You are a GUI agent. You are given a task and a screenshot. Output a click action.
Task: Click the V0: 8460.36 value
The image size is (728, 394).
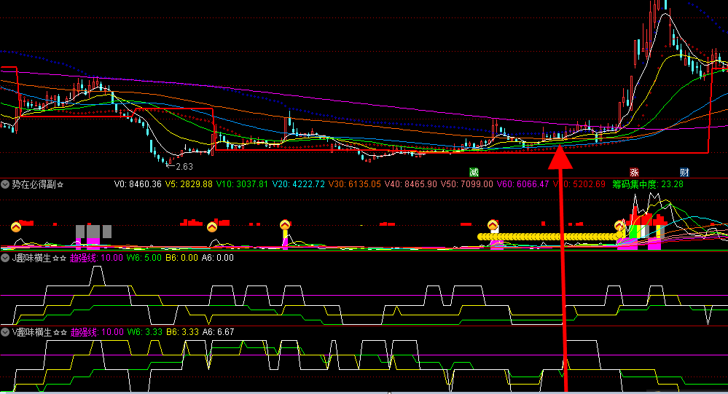(x=138, y=184)
